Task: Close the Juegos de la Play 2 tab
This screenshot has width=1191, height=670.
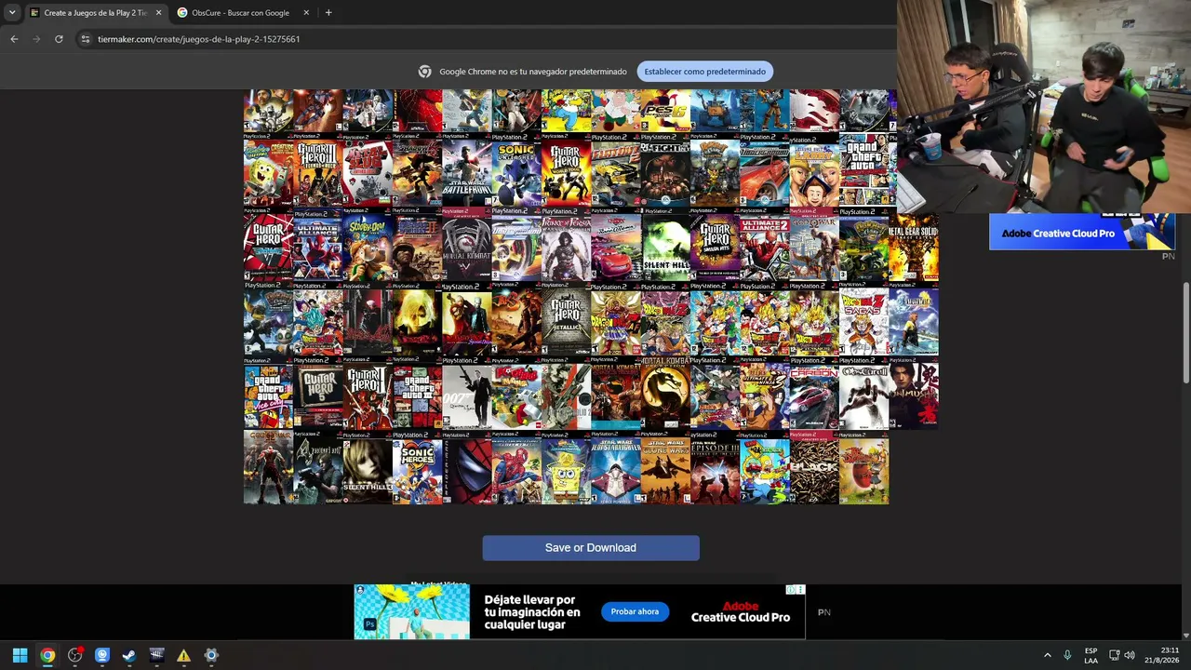Action: point(158,13)
